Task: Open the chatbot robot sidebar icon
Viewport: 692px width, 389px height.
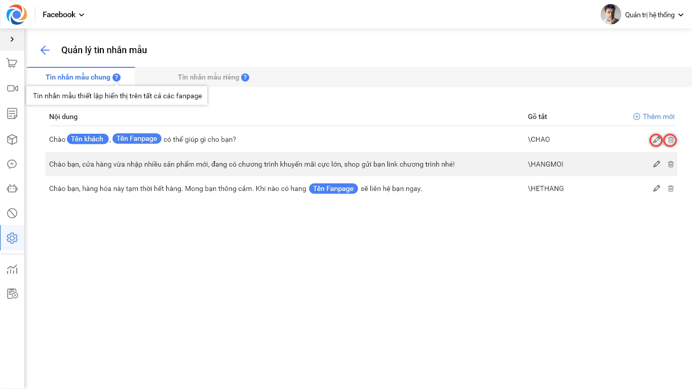Action: pos(12,188)
